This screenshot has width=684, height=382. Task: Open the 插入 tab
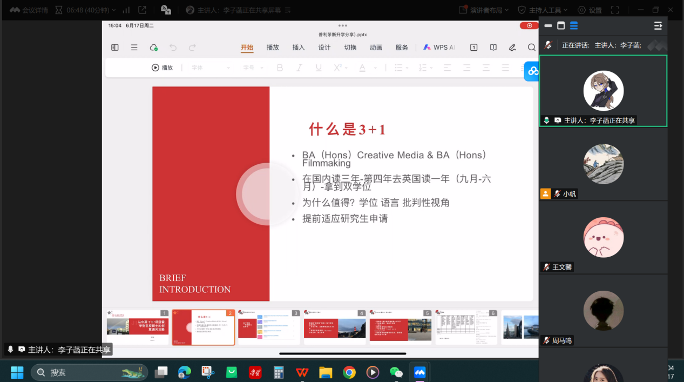click(x=299, y=48)
